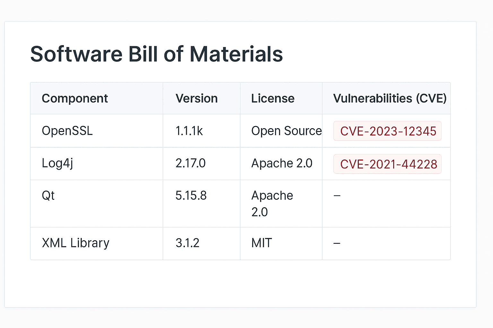Click the Software Bill of Materials heading
493x328 pixels.
[x=157, y=54]
